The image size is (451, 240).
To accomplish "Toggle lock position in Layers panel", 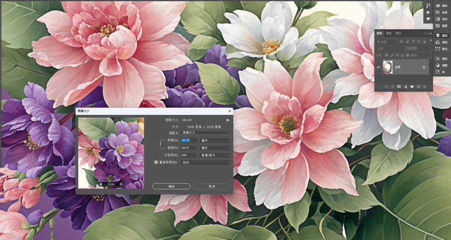I will (397, 55).
